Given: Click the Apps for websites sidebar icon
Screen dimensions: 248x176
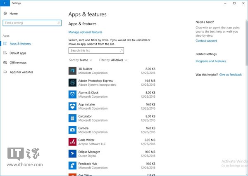Looking at the screenshot, I should coord(5,72).
